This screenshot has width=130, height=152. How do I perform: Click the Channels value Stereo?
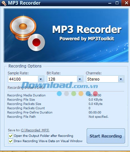[93, 79]
